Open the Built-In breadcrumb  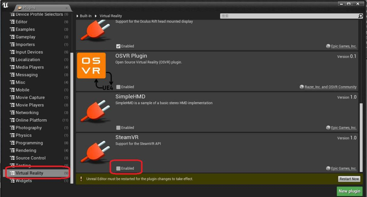coord(86,16)
